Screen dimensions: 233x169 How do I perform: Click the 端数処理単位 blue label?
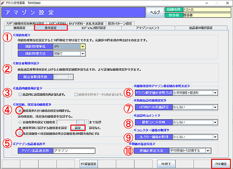pyautogui.click(x=35, y=46)
